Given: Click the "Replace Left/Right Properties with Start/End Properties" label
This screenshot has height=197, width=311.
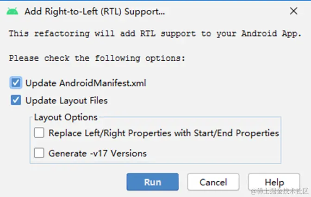Looking at the screenshot, I should 163,133.
